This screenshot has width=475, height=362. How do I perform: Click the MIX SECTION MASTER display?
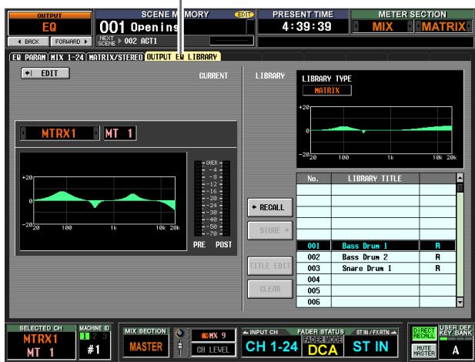pyautogui.click(x=146, y=347)
